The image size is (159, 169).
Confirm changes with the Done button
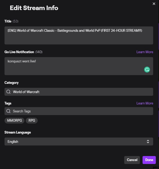tap(149, 160)
